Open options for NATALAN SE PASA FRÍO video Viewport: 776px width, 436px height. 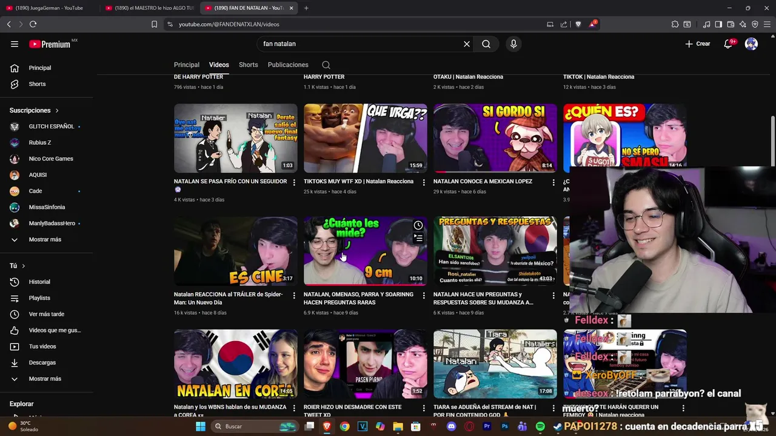coord(294,182)
